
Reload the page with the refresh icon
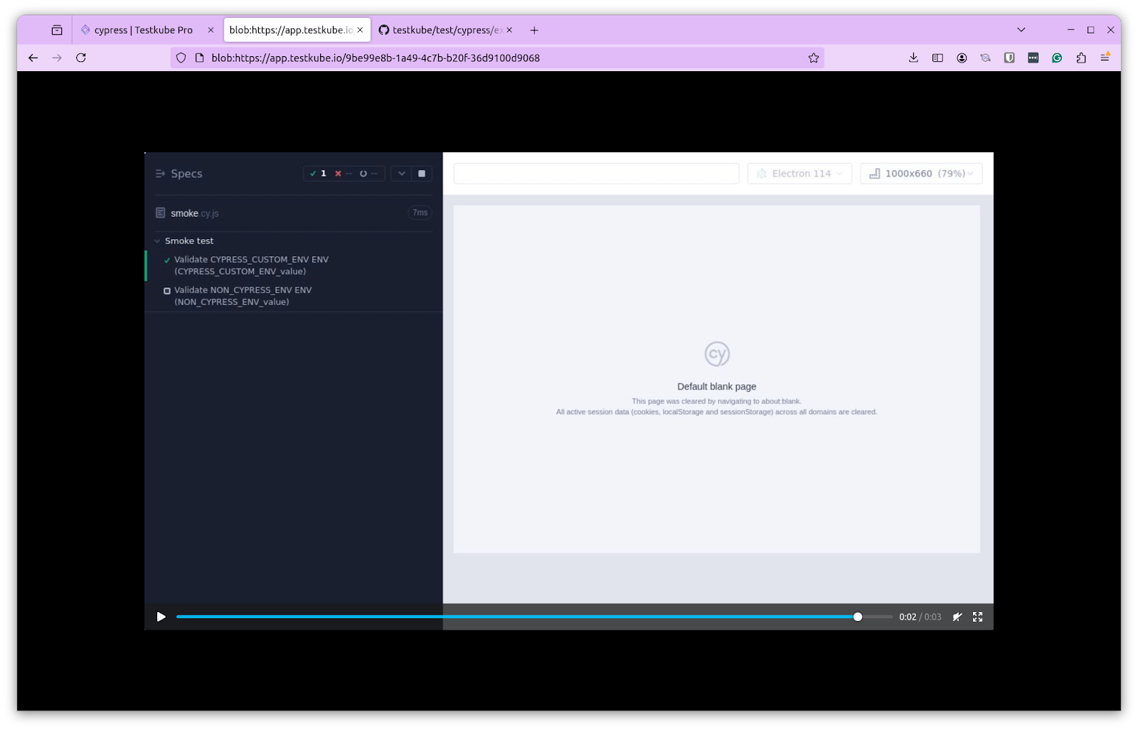[x=81, y=58]
